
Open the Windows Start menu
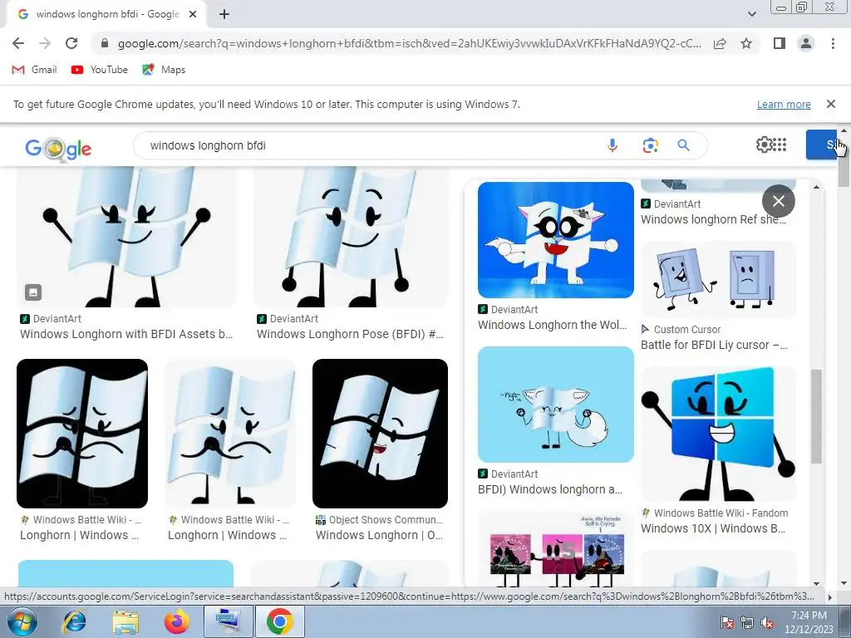[22, 621]
